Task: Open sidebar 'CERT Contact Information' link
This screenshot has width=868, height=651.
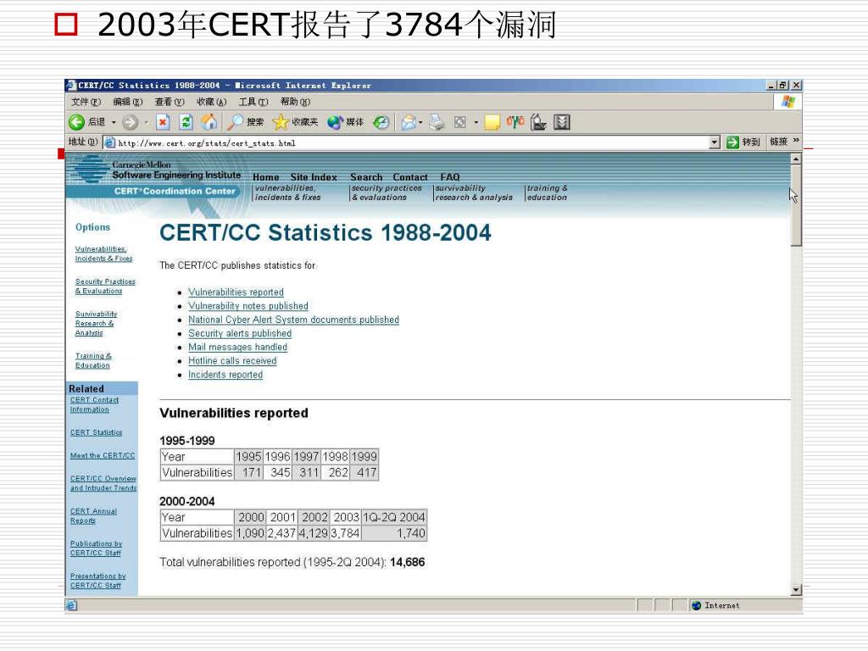Action: click(94, 404)
